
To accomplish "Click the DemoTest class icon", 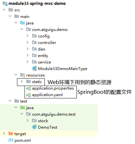I will coord(34,127).
